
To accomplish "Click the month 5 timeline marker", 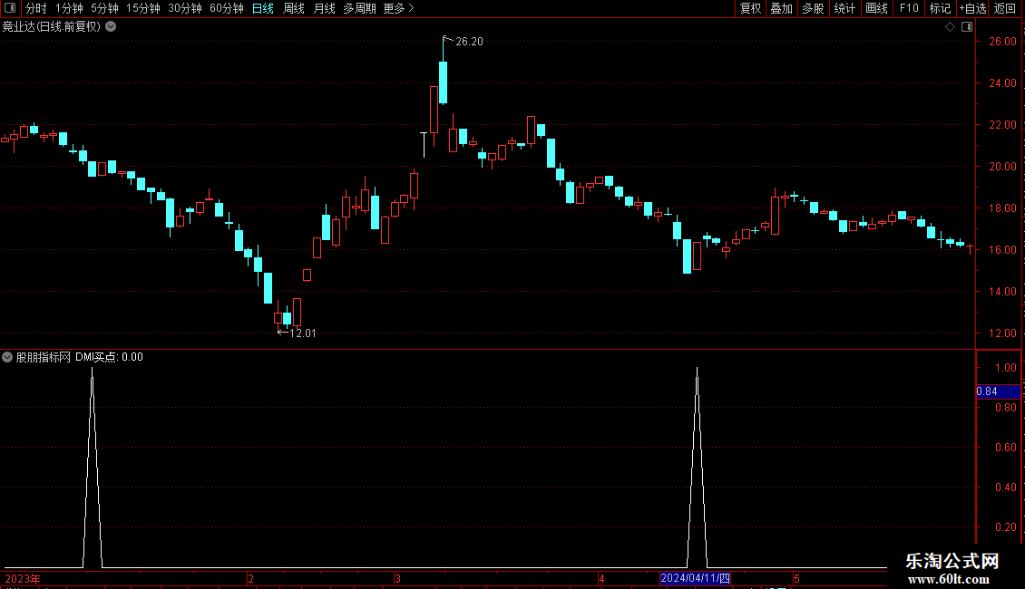I will (796, 579).
